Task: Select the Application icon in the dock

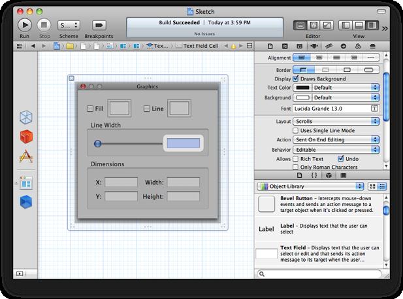Action: [25, 156]
